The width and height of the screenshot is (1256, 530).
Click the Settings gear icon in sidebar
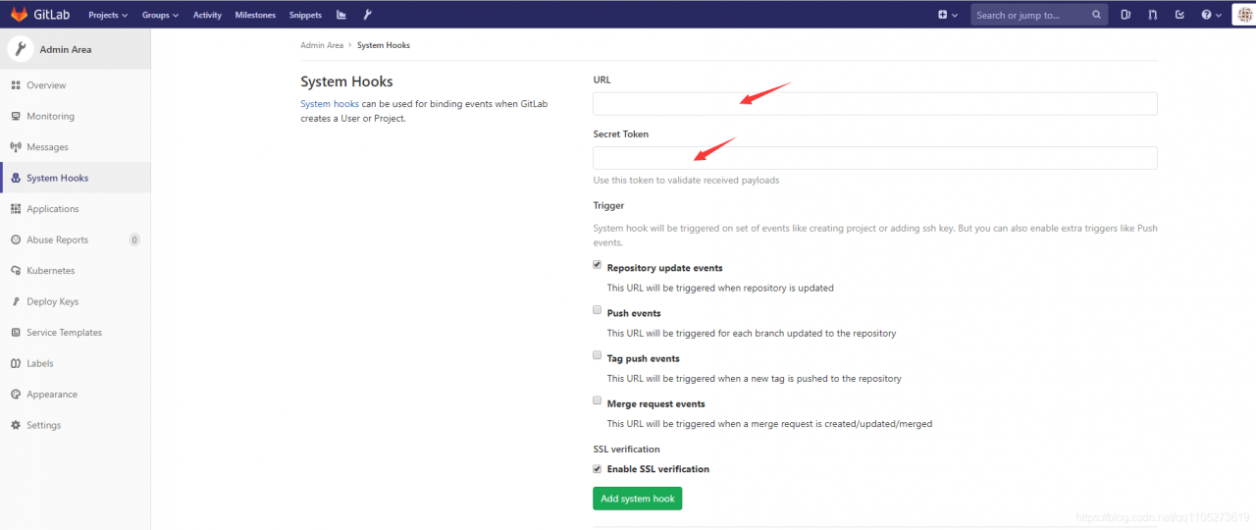16,425
